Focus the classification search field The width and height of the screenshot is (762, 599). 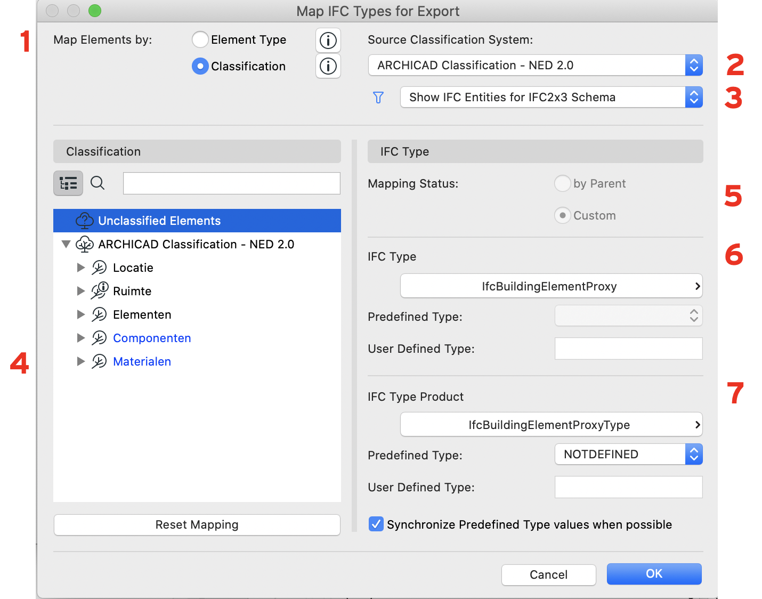(232, 183)
